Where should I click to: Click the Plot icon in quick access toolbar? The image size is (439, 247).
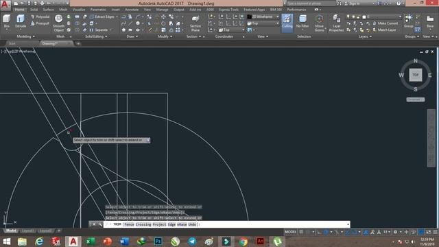click(42, 3)
